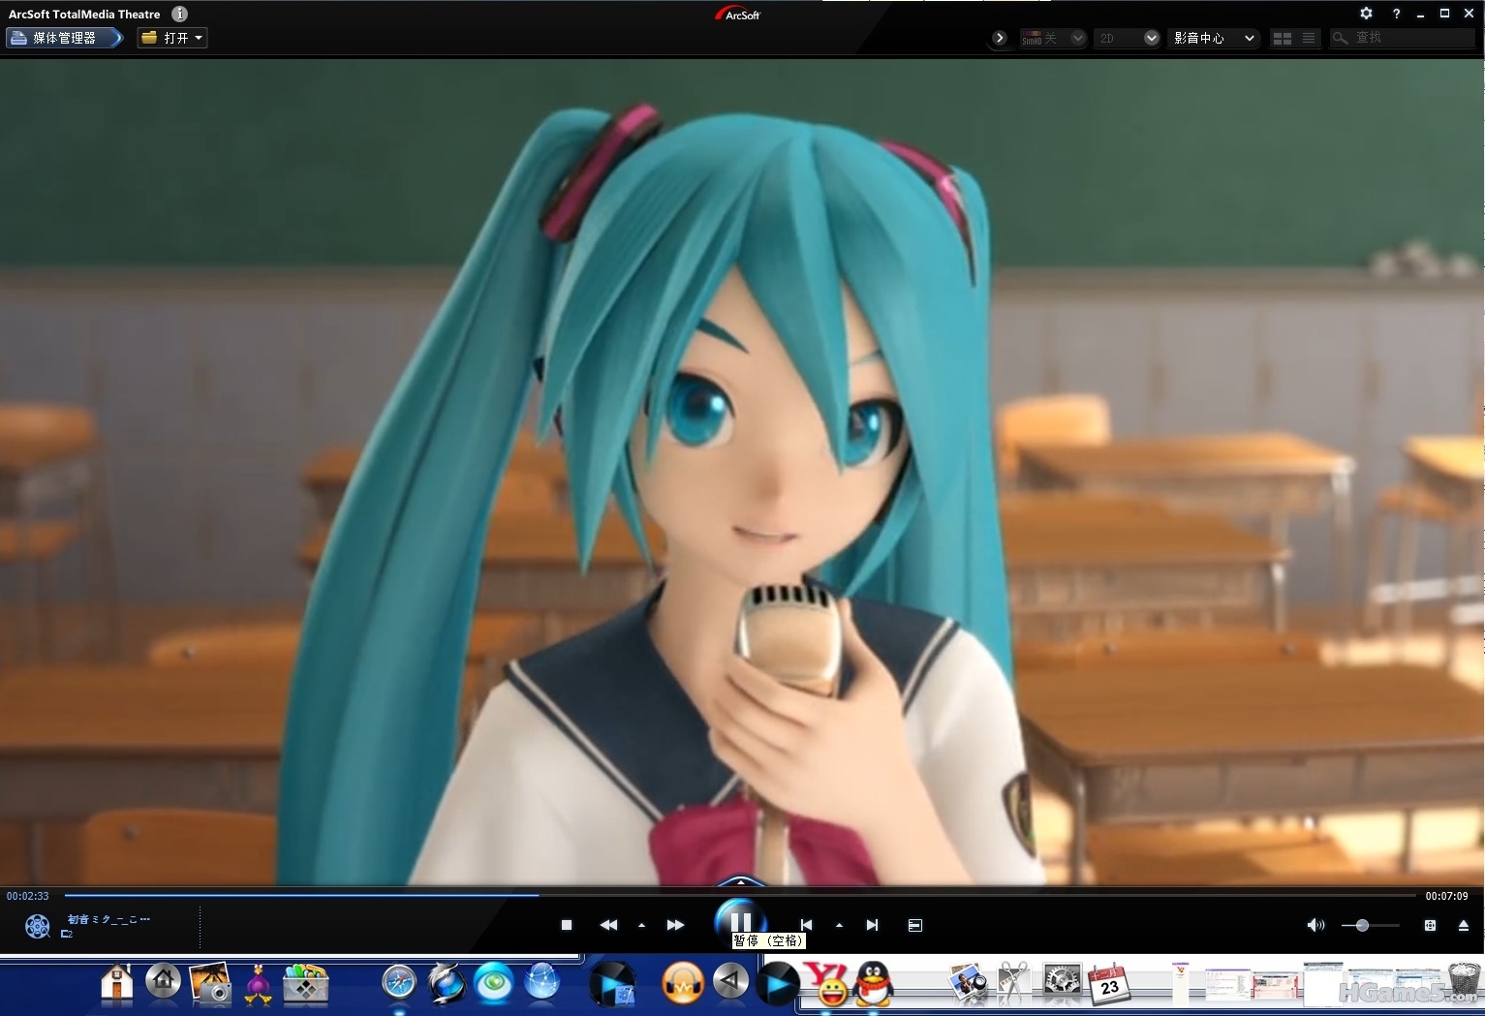Toggle the full screen button
The image size is (1485, 1016).
tap(1430, 925)
